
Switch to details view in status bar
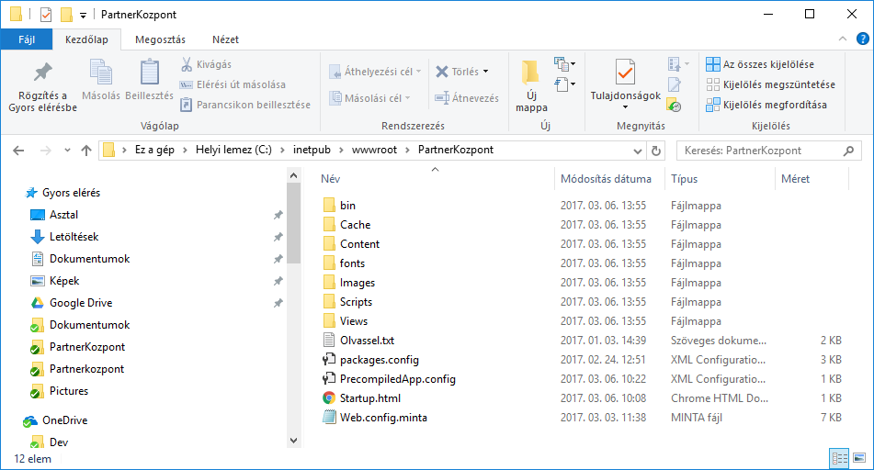(839, 457)
